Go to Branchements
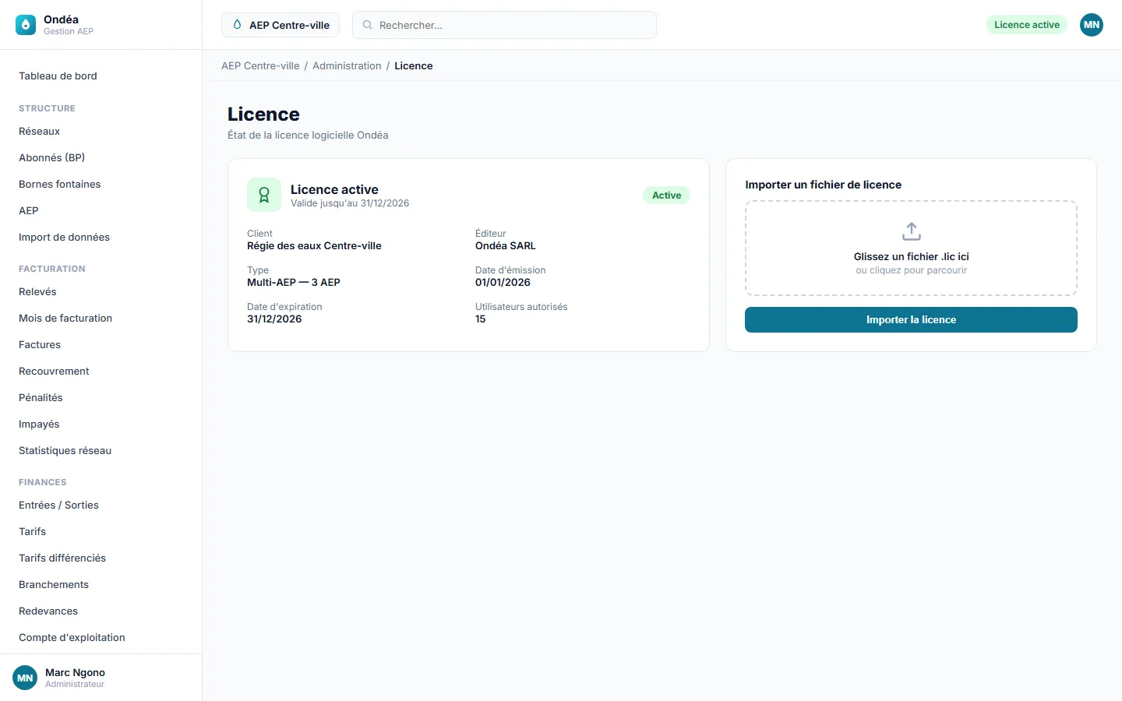This screenshot has width=1122, height=701. click(x=101, y=584)
